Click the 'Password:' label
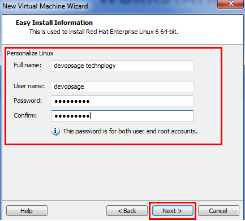 point(28,101)
